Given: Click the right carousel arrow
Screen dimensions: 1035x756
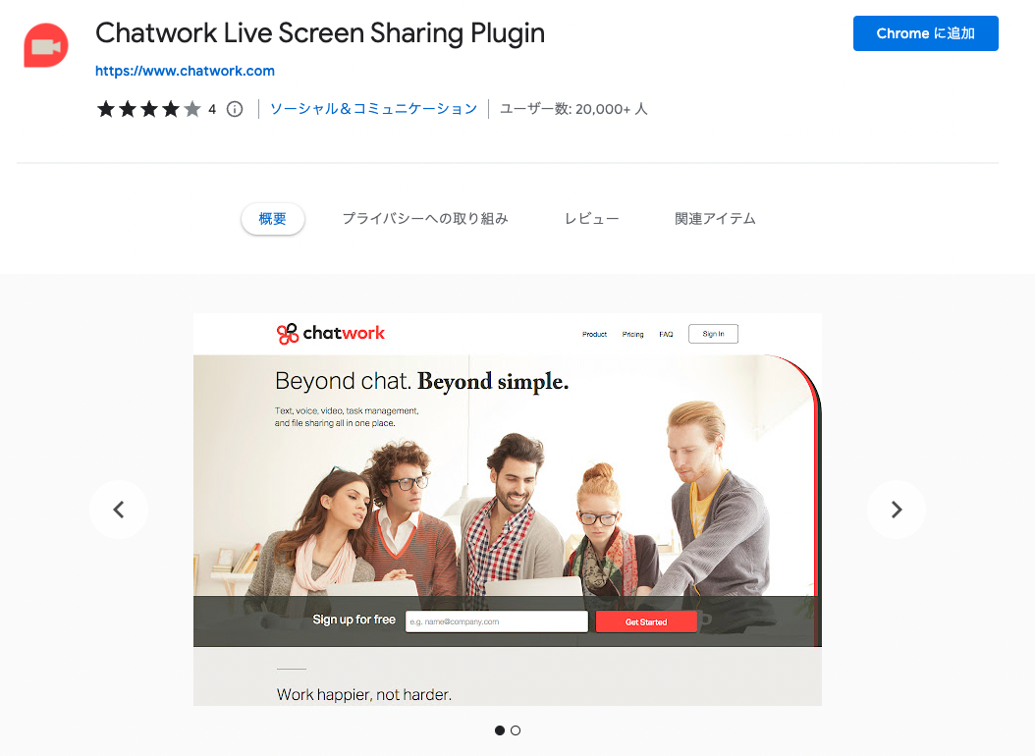Looking at the screenshot, I should pyautogui.click(x=896, y=510).
